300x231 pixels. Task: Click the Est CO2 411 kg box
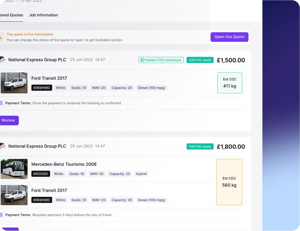point(230,83)
